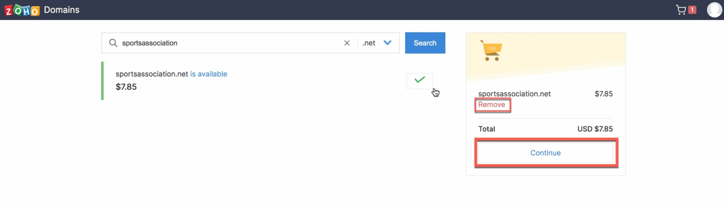Image resolution: width=724 pixels, height=207 pixels.
Task: Open the user profile avatar
Action: point(715,10)
